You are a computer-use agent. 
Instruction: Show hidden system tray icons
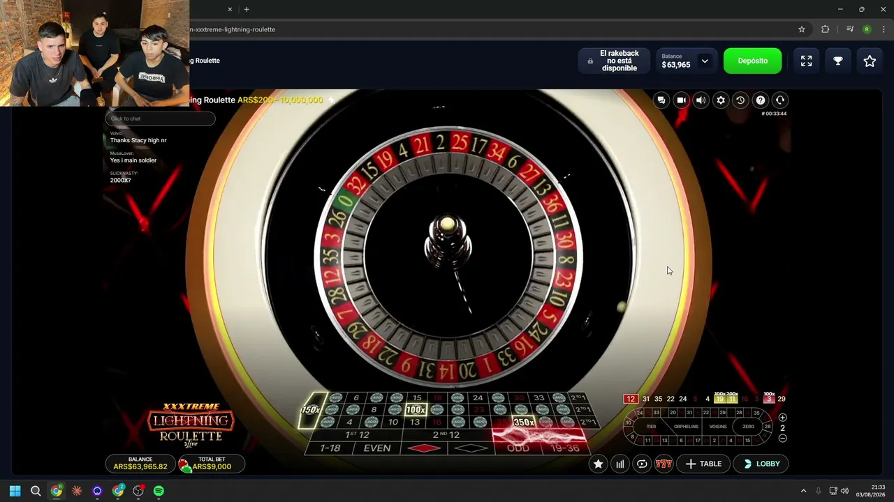(803, 491)
